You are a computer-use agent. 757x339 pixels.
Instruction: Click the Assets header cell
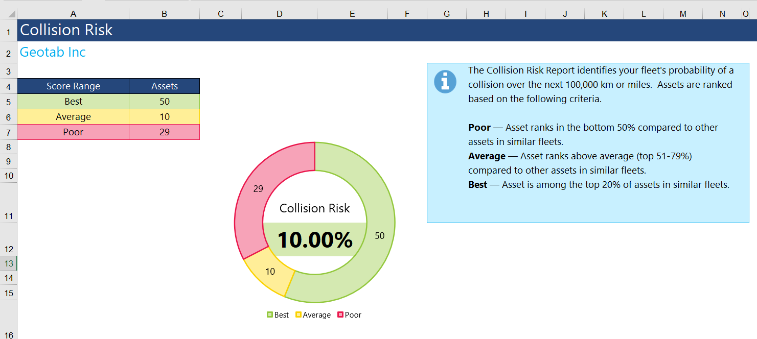pos(164,86)
